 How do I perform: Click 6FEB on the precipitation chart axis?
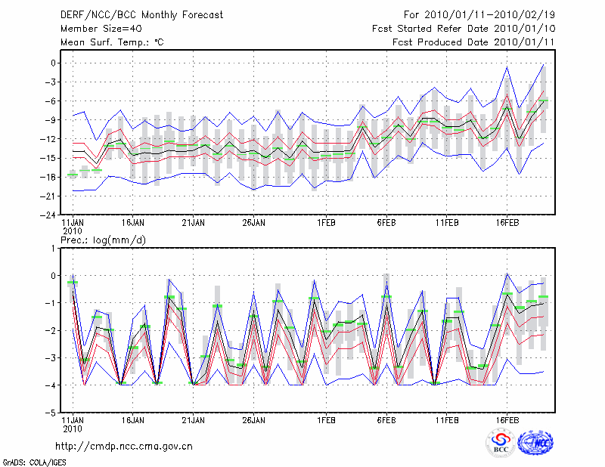click(x=386, y=418)
